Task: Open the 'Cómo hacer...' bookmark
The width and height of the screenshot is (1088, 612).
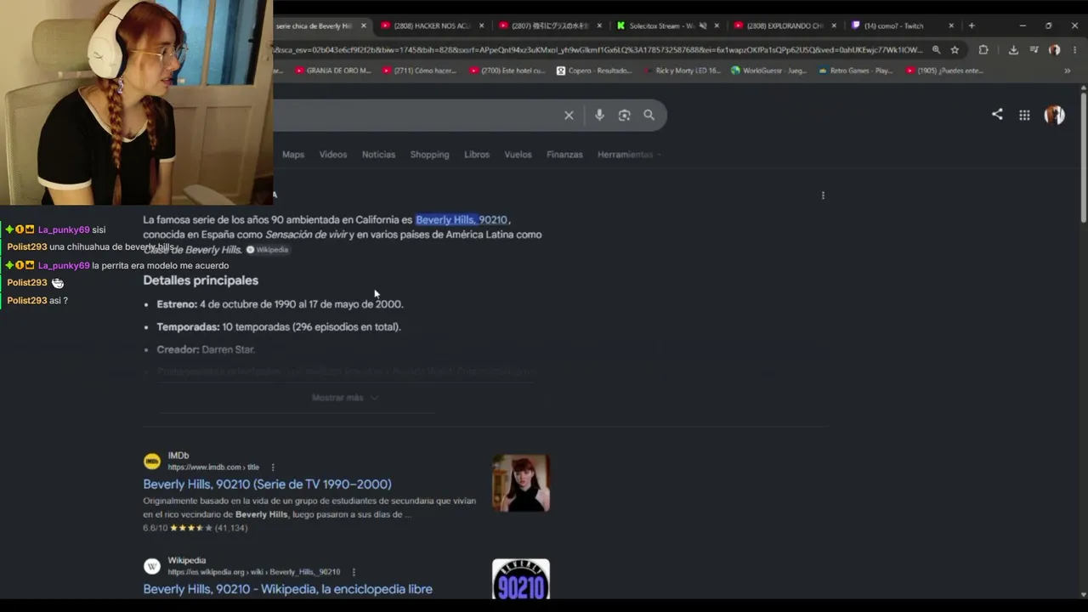Action: [419, 71]
